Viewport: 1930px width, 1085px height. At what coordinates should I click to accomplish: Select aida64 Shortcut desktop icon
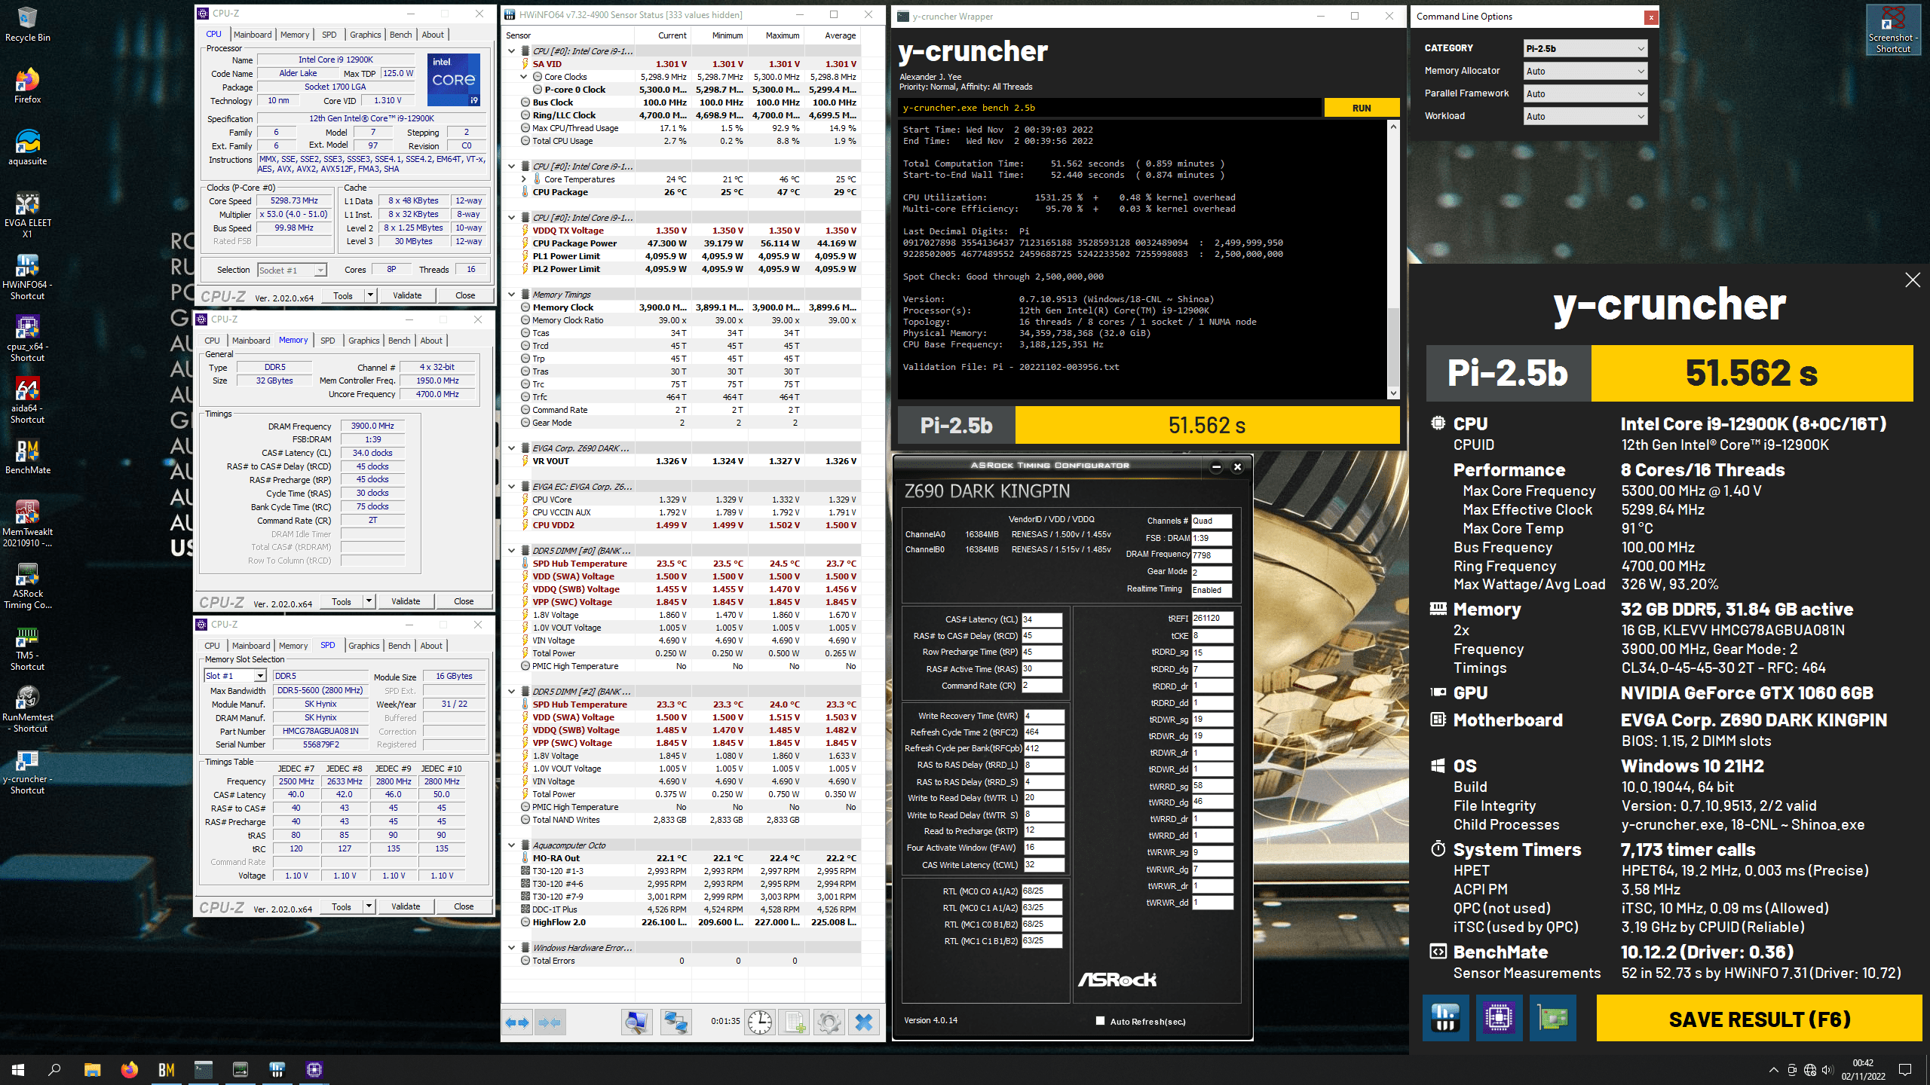point(27,401)
